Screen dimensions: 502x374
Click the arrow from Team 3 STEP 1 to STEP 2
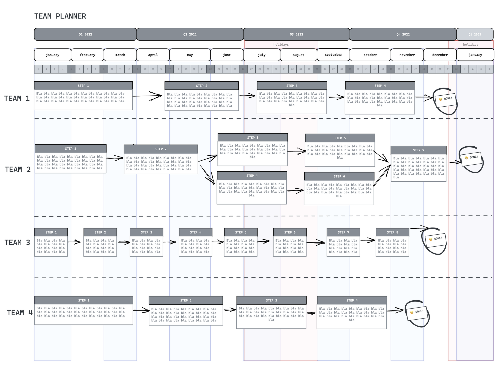[x=74, y=242]
